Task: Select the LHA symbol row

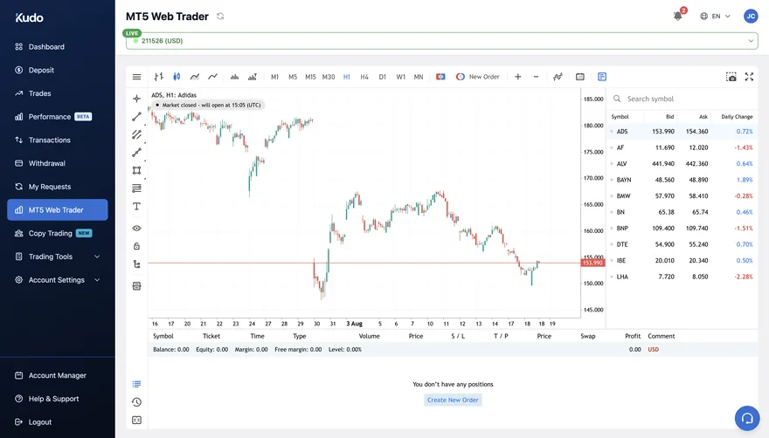Action: 682,277
